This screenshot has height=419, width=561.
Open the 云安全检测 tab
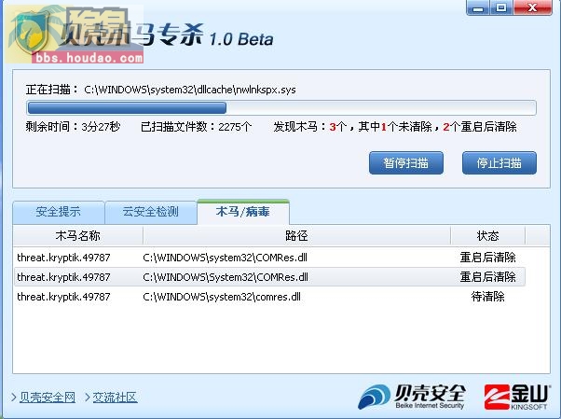151,212
